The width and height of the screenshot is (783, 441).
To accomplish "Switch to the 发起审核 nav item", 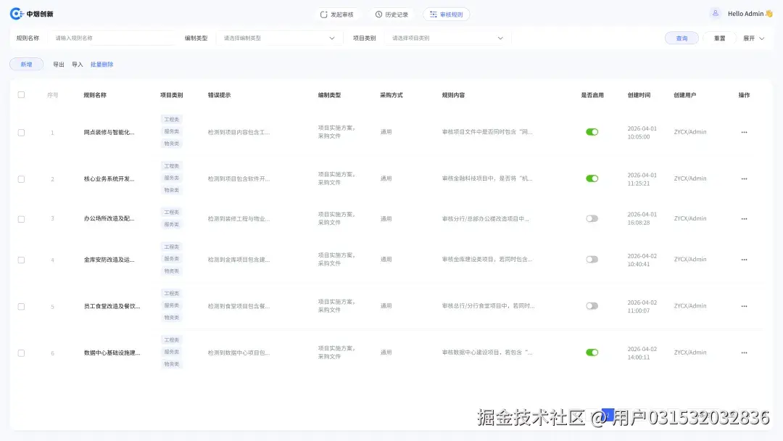I will click(x=336, y=13).
